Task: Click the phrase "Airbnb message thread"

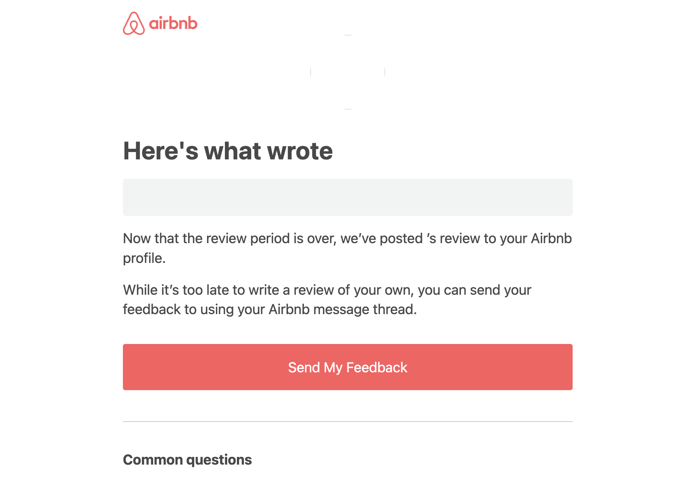Action: (342, 309)
